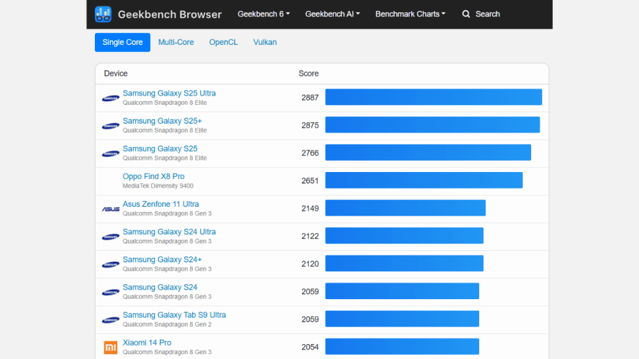Open the Geekbench AI dropdown

pos(332,14)
